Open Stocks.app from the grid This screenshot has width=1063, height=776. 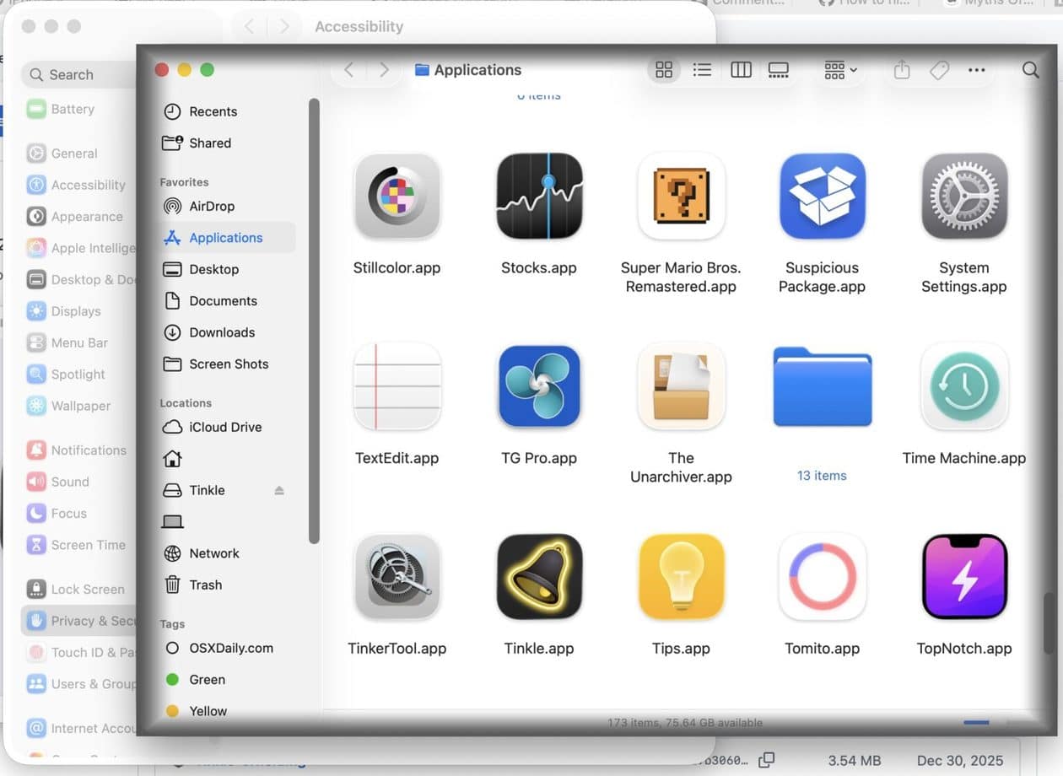point(538,196)
